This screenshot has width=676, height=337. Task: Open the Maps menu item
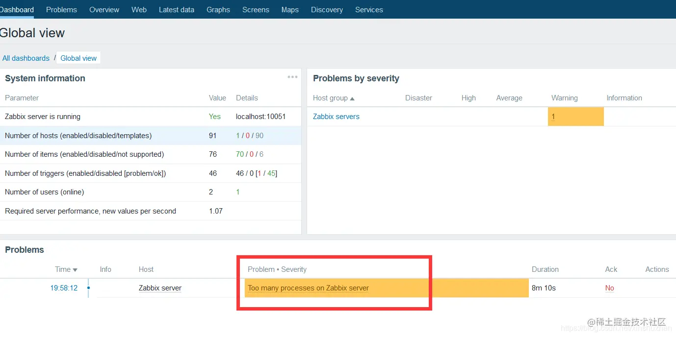click(290, 9)
